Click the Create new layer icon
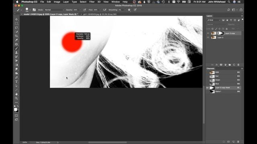The image size is (257, 144). pyautogui.click(x=234, y=65)
